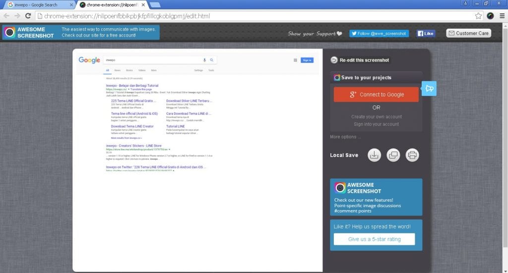Click Facebook Like button
This screenshot has height=273, width=508.
(x=425, y=33)
